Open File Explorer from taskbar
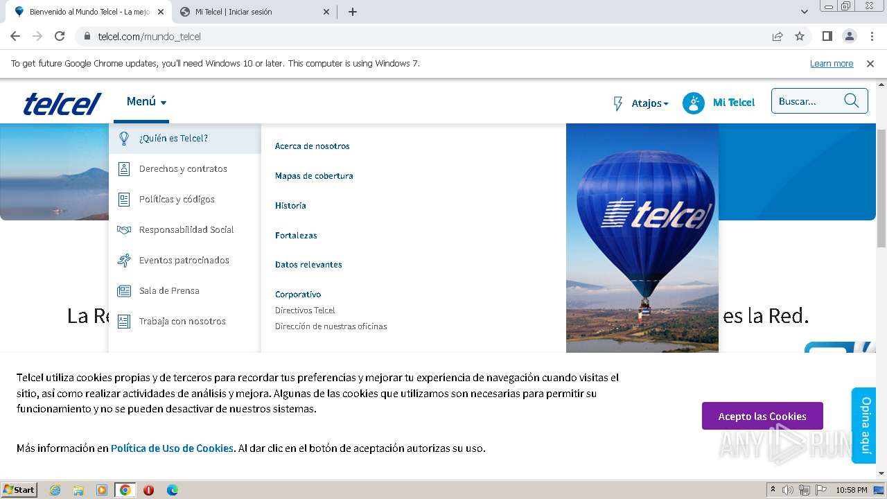 [x=78, y=490]
